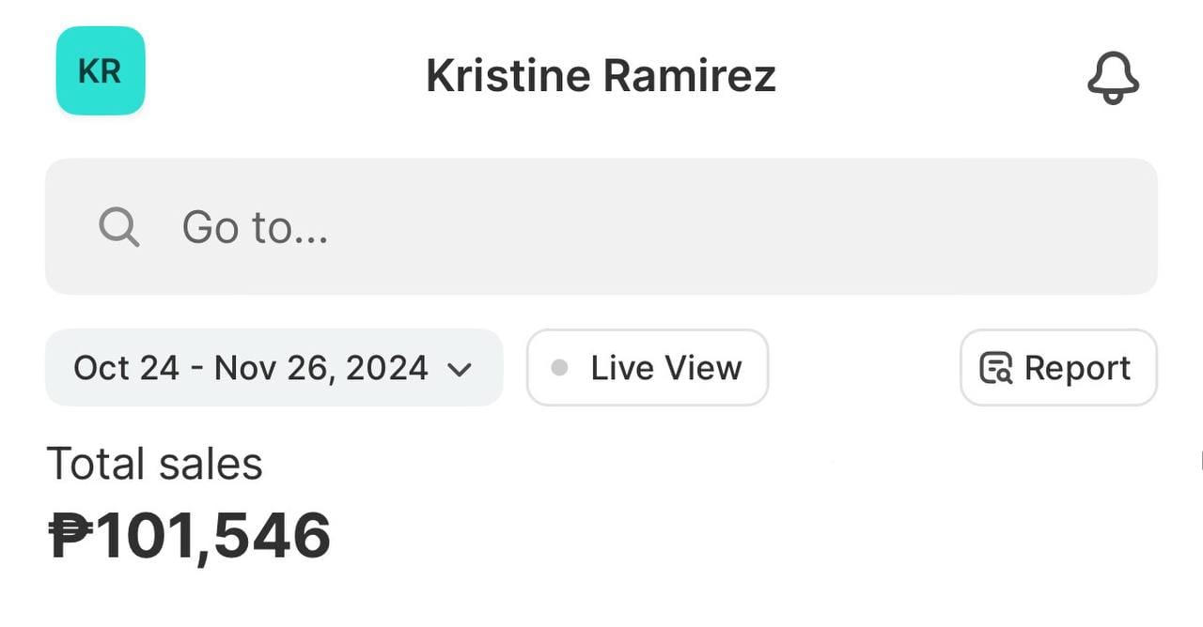Open the KR store avatar menu
Screen dimensions: 1203x627
[x=101, y=70]
